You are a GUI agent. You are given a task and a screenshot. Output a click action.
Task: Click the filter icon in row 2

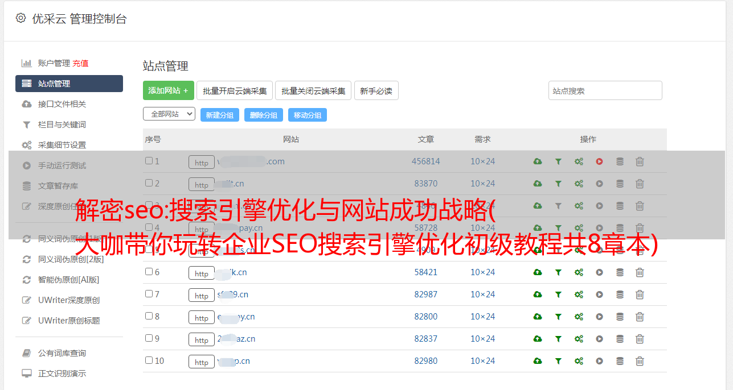[558, 184]
